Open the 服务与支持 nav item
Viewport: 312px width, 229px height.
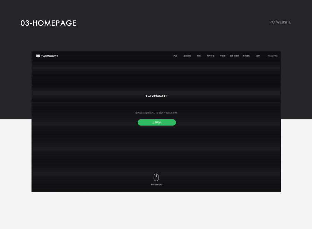234,56
